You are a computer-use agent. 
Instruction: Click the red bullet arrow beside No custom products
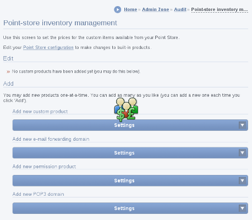coord(8,71)
